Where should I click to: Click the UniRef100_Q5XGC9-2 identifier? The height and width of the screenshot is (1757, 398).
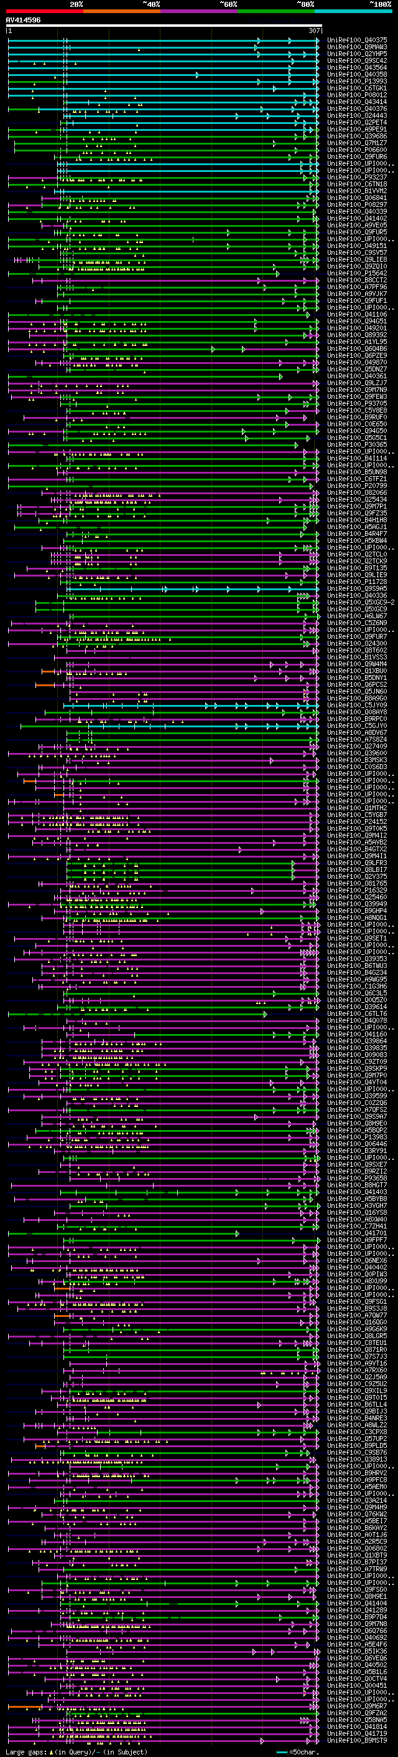[361, 601]
